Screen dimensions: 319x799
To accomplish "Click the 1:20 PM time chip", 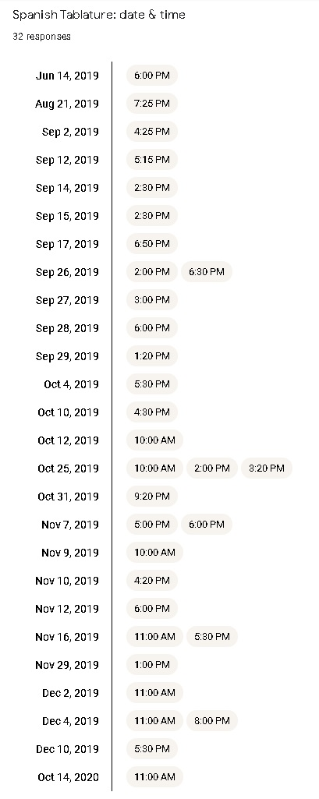I will pyautogui.click(x=152, y=355).
